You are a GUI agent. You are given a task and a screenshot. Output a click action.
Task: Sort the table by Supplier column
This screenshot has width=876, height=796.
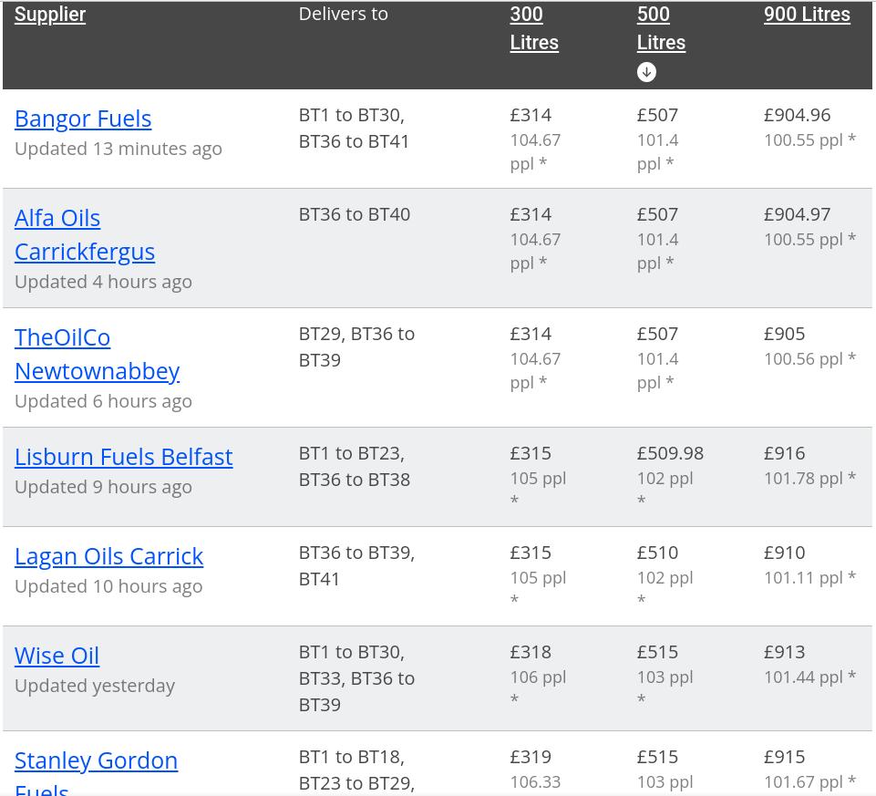[50, 15]
